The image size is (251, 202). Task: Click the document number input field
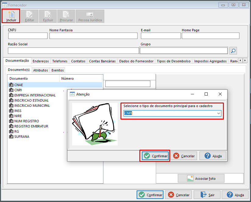point(128,84)
